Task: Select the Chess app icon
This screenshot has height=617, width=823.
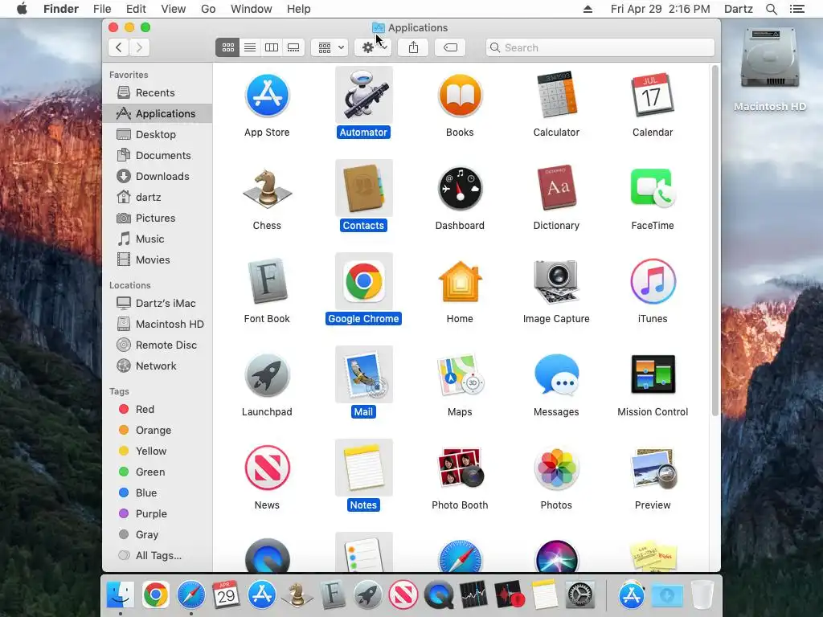Action: pos(267,189)
